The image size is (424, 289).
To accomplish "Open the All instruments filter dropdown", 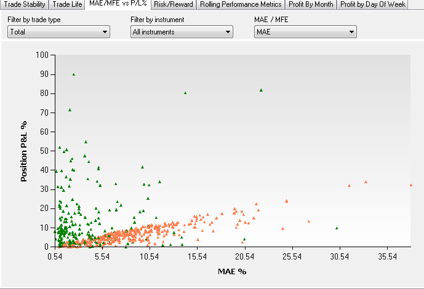I will pos(182,32).
